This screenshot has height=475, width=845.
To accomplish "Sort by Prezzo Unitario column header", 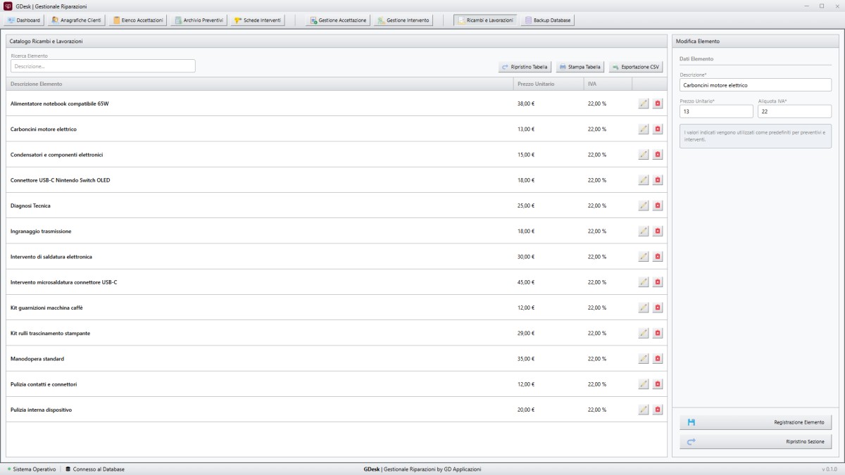I will coord(548,84).
